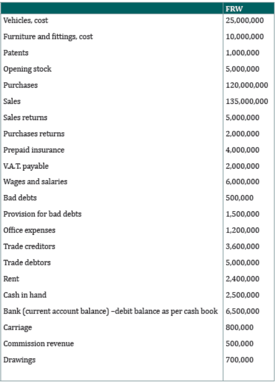Click the 25,000,000 vehicles amount
Screen dimensions: 278x384
click(244, 20)
